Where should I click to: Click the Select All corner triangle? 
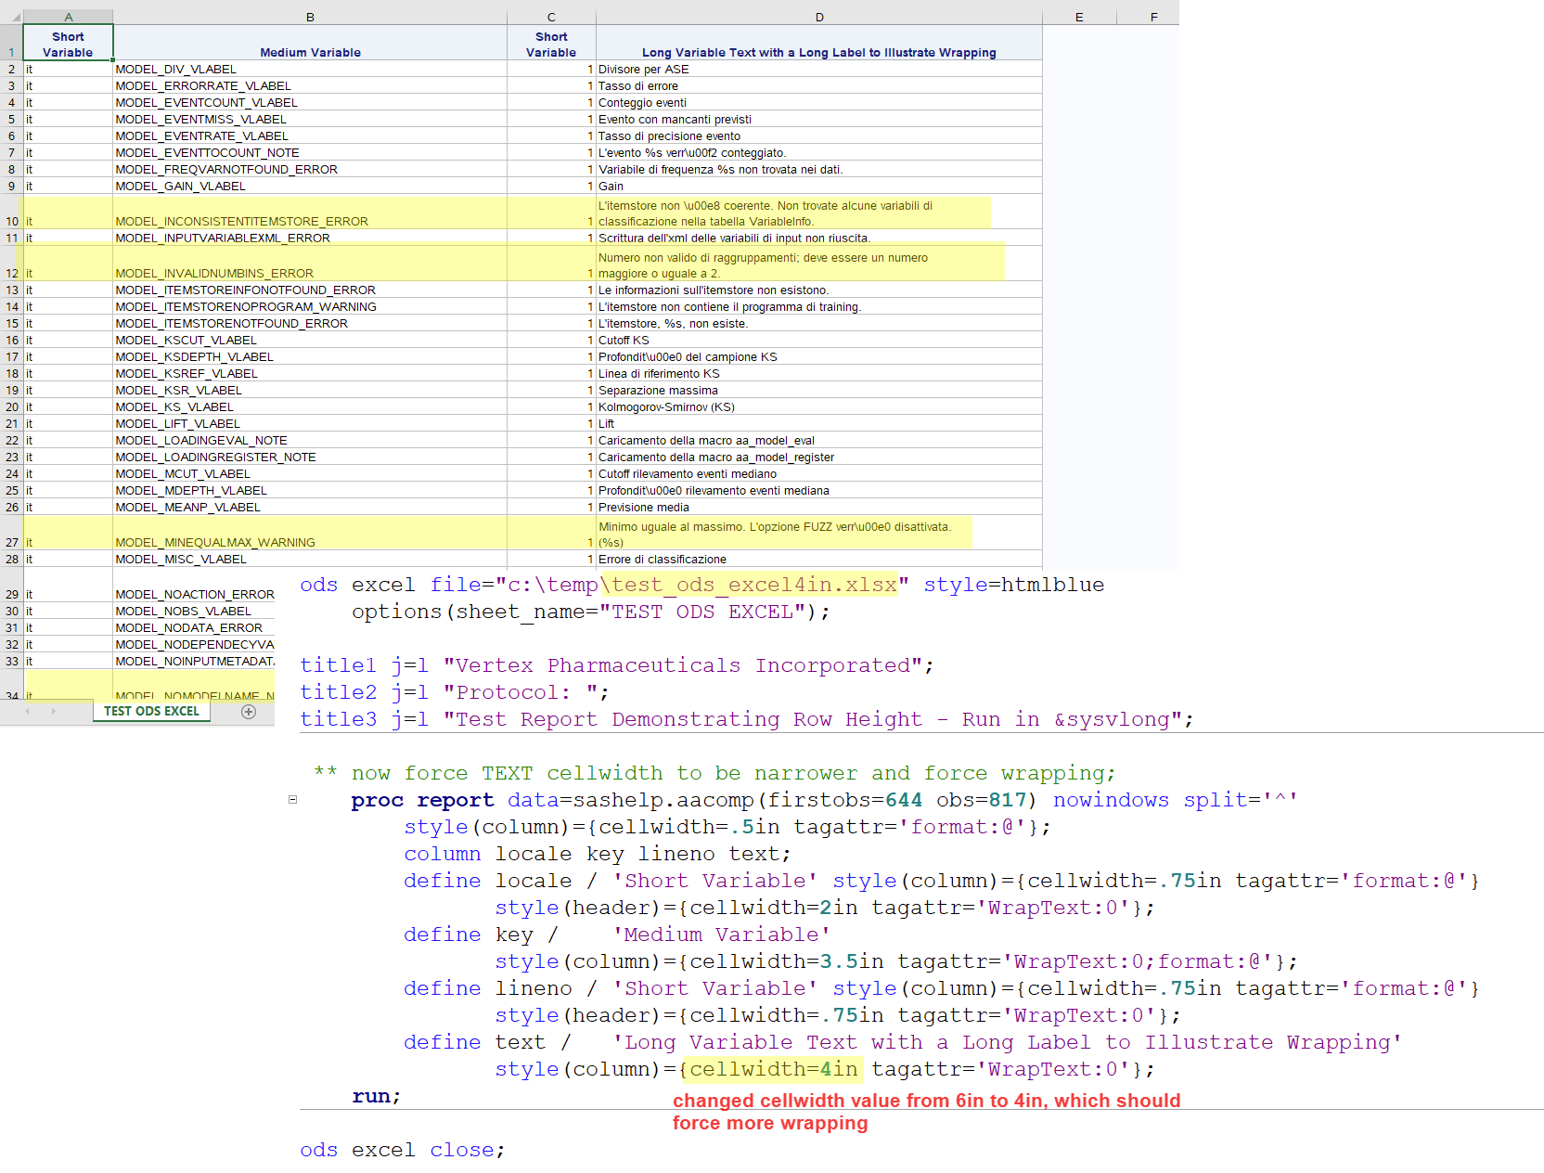pyautogui.click(x=15, y=17)
